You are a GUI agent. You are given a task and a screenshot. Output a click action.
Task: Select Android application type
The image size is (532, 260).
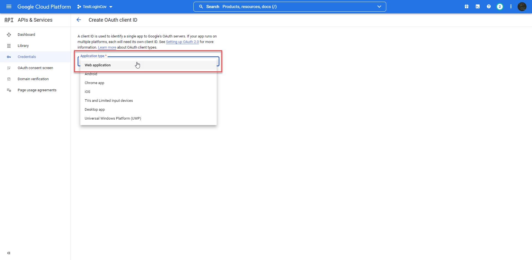(x=149, y=74)
